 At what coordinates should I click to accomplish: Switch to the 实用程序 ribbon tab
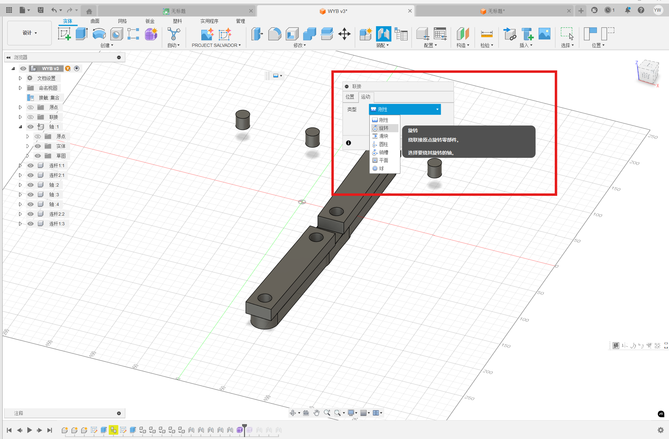click(x=209, y=21)
